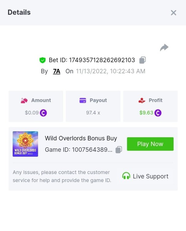Screen dimensions: 186x231
Task: Copy the Game ID using the copy icon
Action: click(x=119, y=150)
